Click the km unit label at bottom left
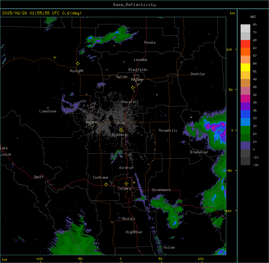 (x=5, y=259)
